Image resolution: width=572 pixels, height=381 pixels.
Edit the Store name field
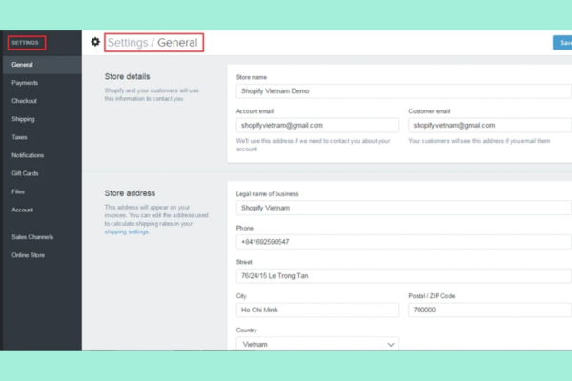coord(403,91)
